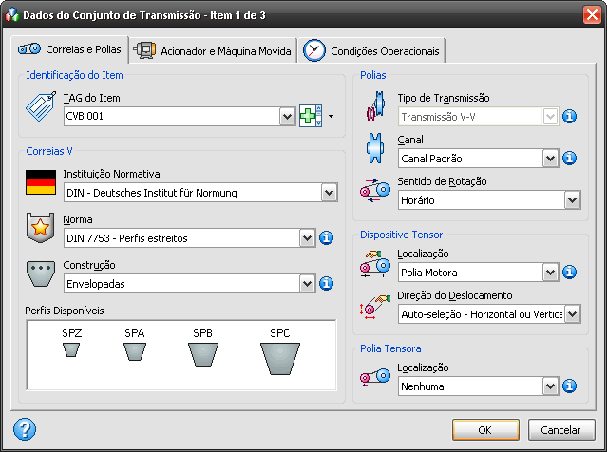Open the Condições Operacionais tab
607x452 pixels.
tap(370, 50)
